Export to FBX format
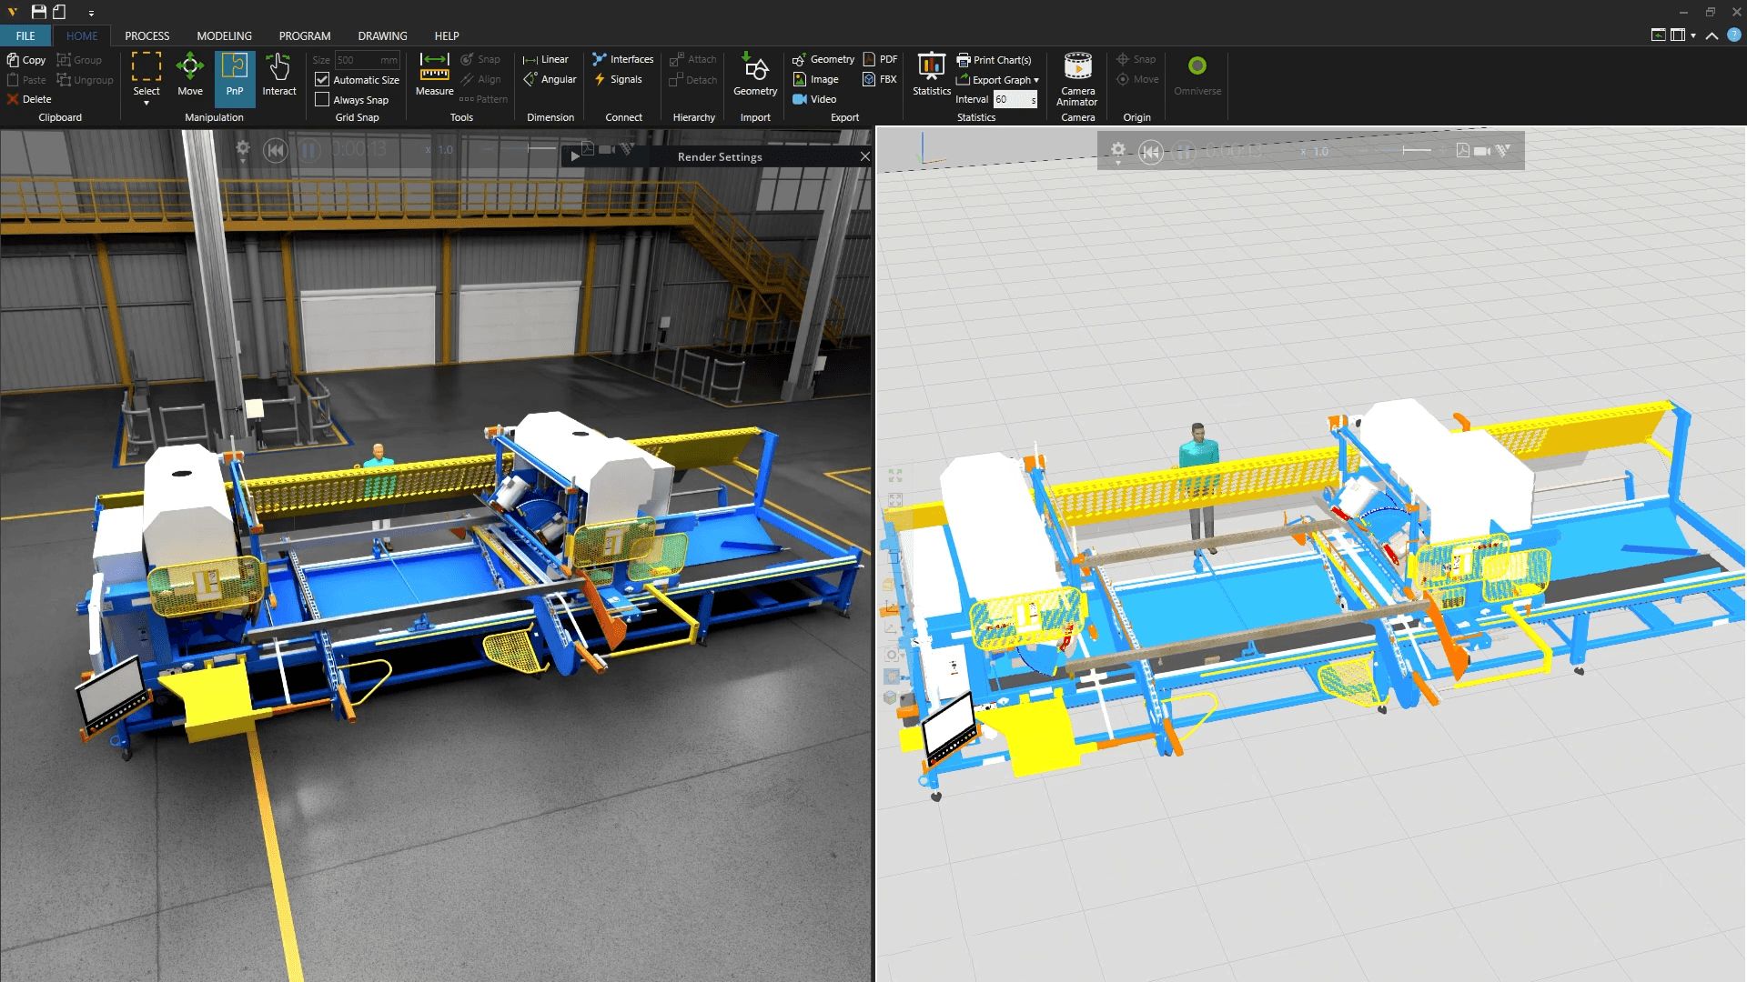1747x982 pixels. click(880, 79)
